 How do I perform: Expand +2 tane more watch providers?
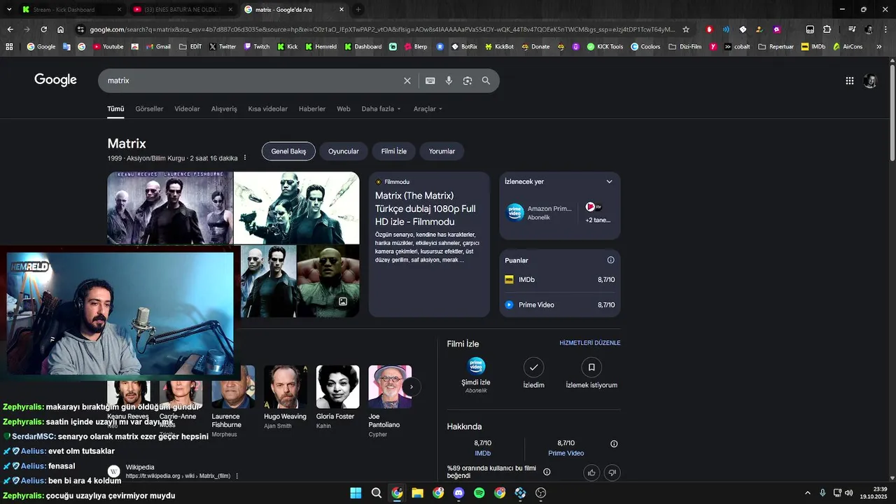597,213
